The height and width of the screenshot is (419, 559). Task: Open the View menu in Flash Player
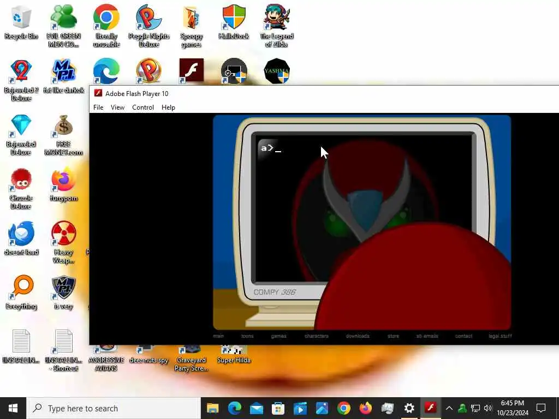click(x=117, y=107)
